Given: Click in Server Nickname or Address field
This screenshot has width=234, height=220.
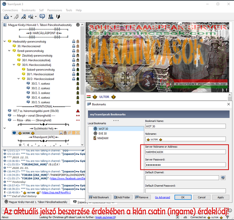Looking at the screenshot, I should coord(185,152).
